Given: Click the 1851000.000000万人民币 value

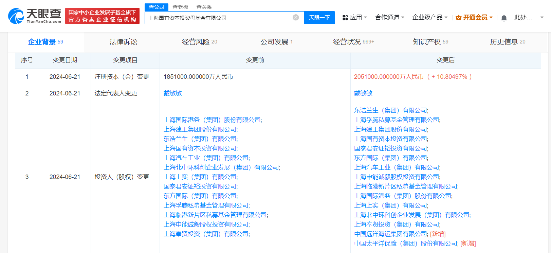Looking at the screenshot, I should pos(198,77).
